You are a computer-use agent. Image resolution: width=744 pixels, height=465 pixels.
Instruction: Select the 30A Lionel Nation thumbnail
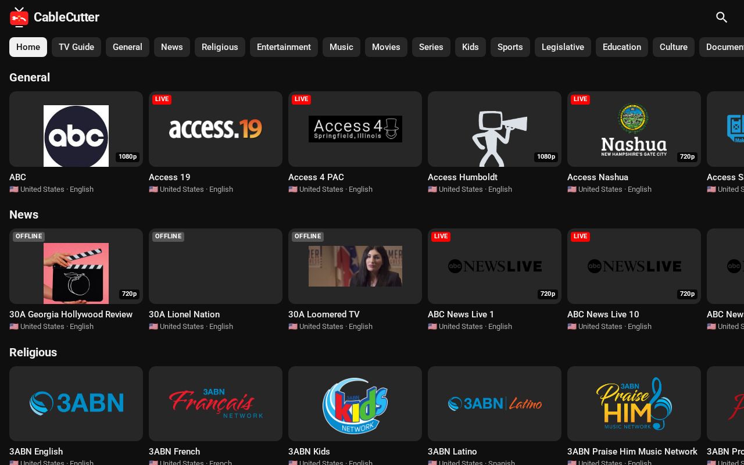coord(216,266)
